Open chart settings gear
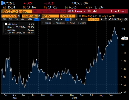The image size is (129, 100). (126, 19)
